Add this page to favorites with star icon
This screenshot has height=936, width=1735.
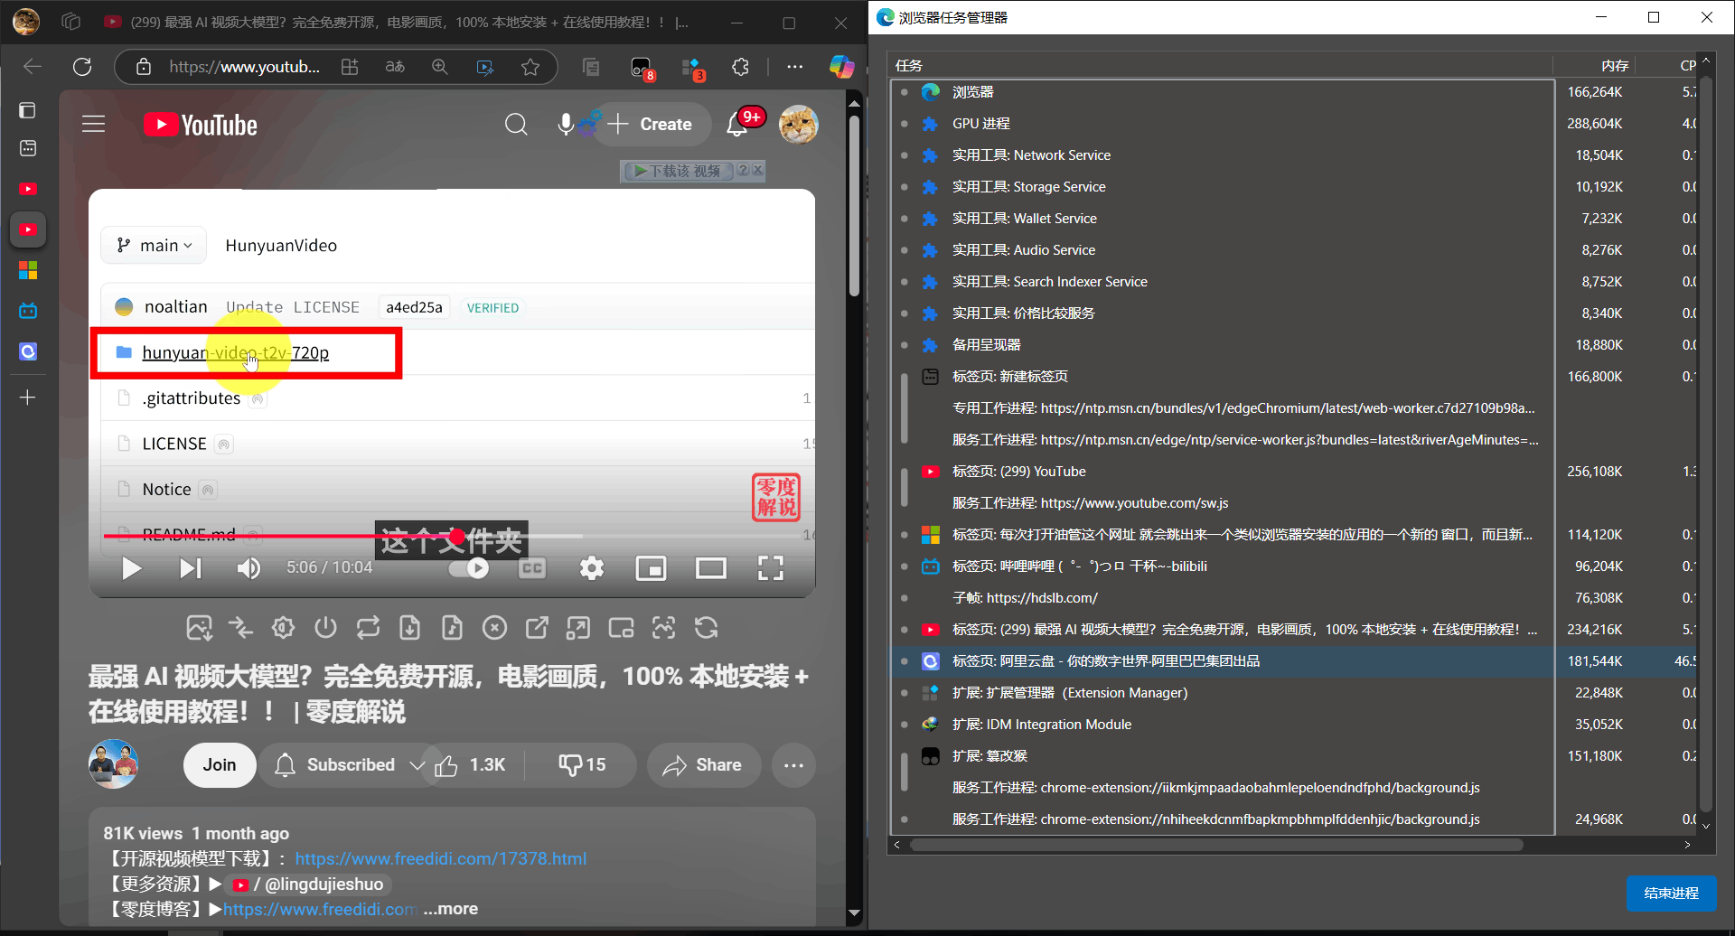coord(530,67)
